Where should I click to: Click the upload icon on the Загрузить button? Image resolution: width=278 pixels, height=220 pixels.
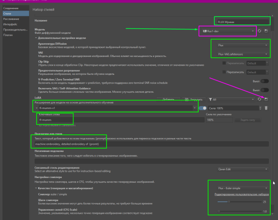pos(187,99)
